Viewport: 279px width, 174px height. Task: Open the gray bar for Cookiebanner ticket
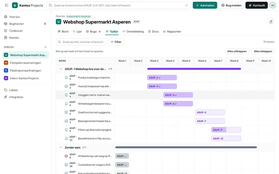[x=122, y=165]
